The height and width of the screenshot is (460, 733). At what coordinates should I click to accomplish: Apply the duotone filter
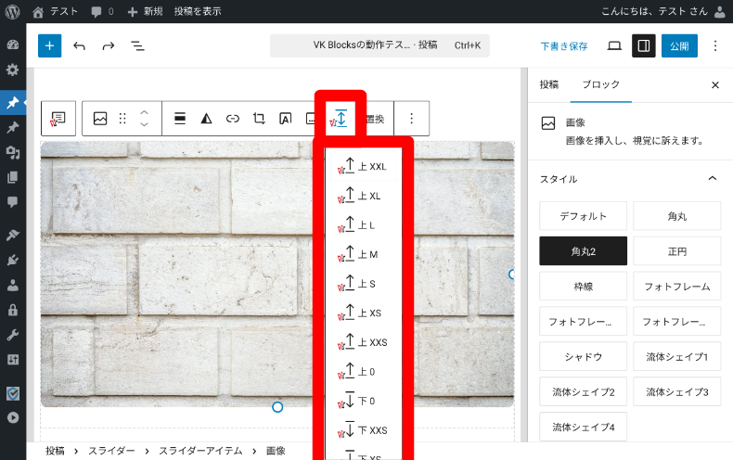[x=206, y=119]
